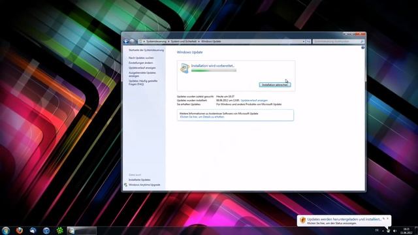Open the blue messenger taskbar icon
Image resolution: width=418 pixels, height=235 pixels.
[x=33, y=230]
